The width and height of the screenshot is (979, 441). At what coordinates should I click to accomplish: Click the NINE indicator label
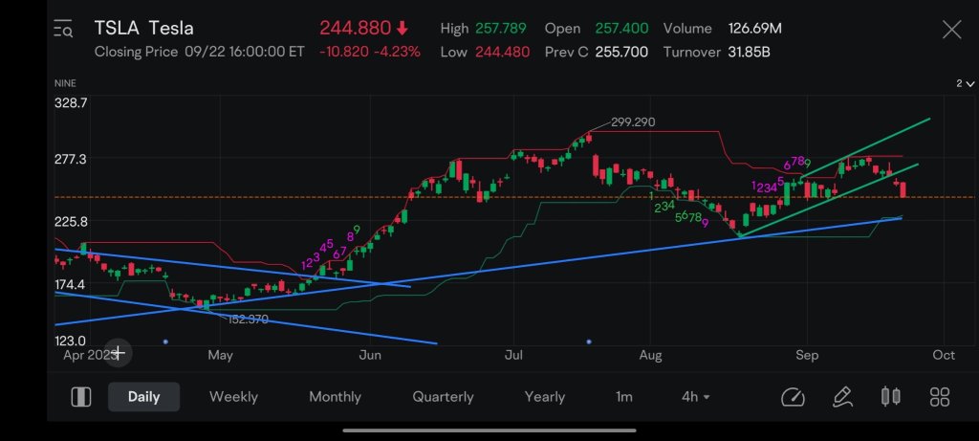(x=64, y=83)
